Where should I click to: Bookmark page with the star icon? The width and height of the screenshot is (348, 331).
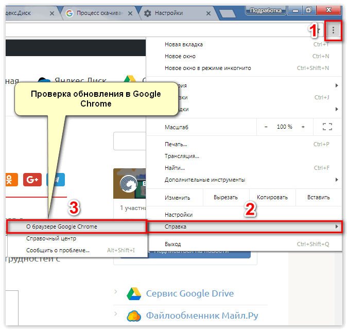coord(319,30)
